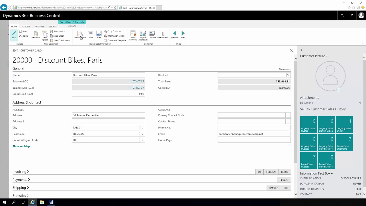Image resolution: width=366 pixels, height=206 pixels.
Task: Expand the Payments section
Action: [21, 180]
